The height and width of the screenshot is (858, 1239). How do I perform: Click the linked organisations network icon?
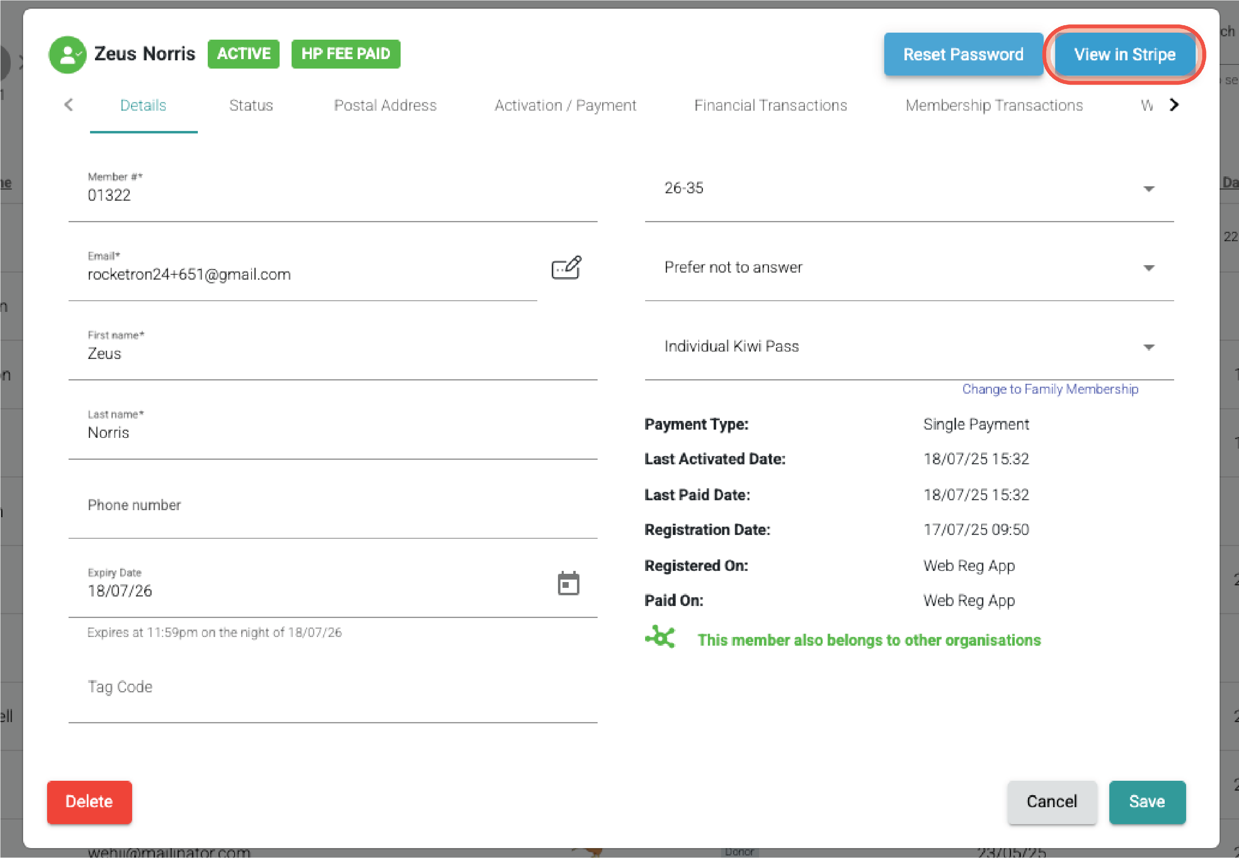(x=660, y=637)
